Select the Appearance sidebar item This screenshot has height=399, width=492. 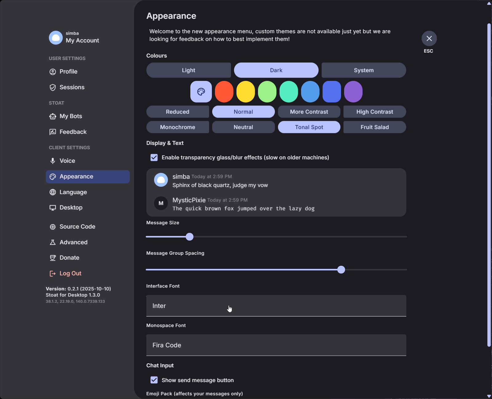coord(88,177)
